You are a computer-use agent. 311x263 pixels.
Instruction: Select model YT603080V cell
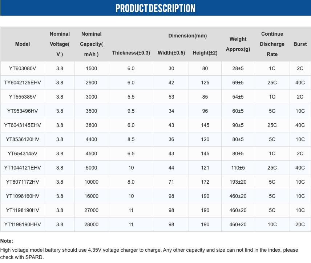pyautogui.click(x=23, y=68)
